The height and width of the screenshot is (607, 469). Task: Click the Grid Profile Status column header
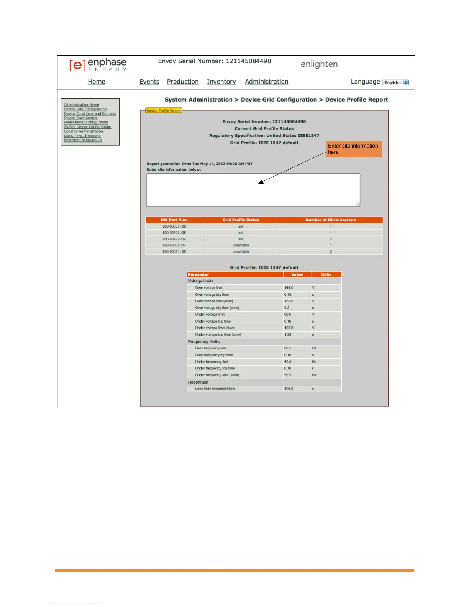tap(241, 220)
